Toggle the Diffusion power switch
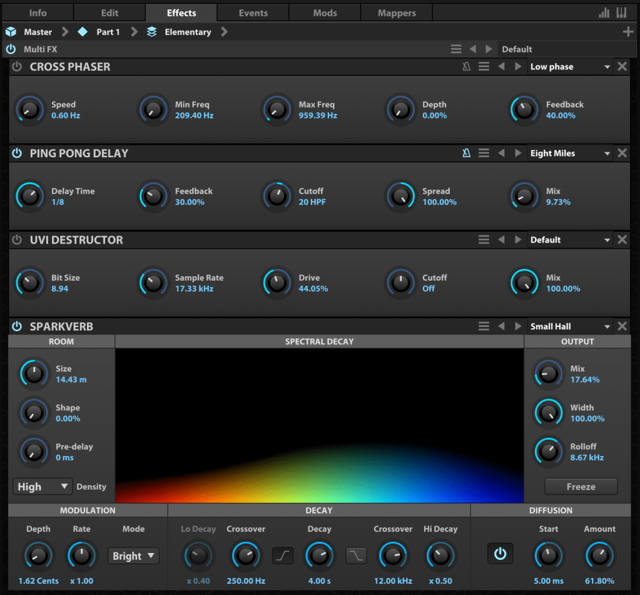Image resolution: width=640 pixels, height=595 pixels. [x=499, y=554]
